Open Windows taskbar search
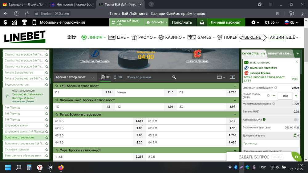The height and width of the screenshot is (173, 308). click(18, 167)
